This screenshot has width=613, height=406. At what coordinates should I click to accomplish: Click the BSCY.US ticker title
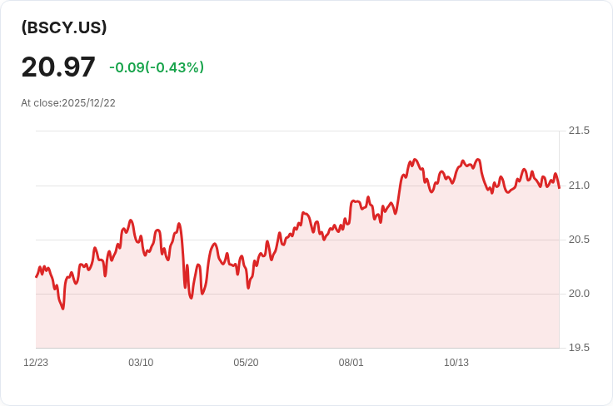64,27
